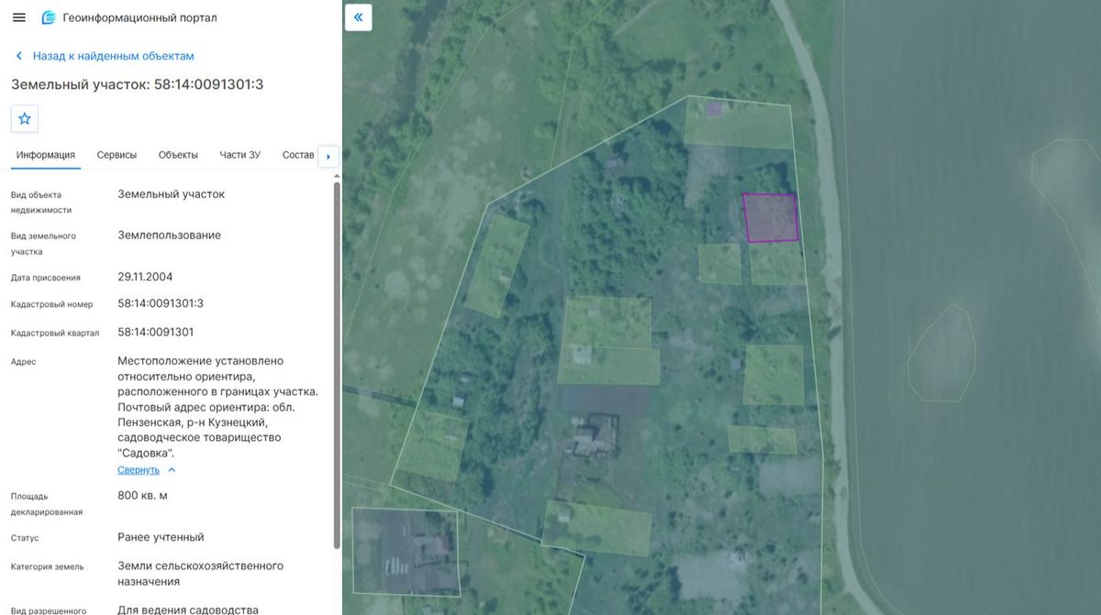1101x615 pixels.
Task: Click the label Площадь декларированная
Action: [x=47, y=504]
